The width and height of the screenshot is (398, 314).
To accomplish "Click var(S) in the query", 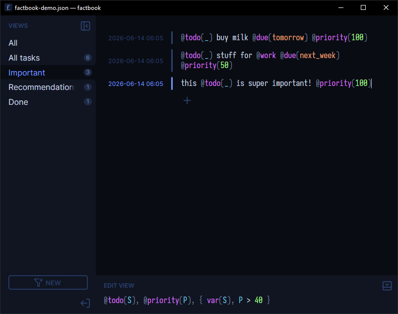I will click(x=218, y=300).
